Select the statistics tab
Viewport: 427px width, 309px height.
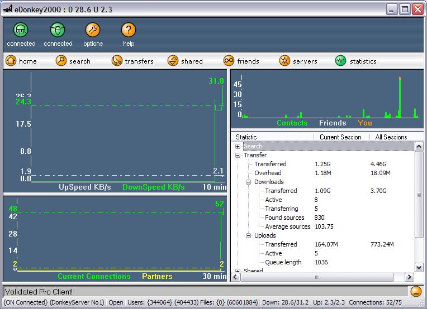(x=356, y=61)
